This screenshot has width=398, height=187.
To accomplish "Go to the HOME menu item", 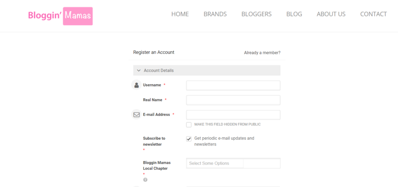I will pyautogui.click(x=180, y=14).
